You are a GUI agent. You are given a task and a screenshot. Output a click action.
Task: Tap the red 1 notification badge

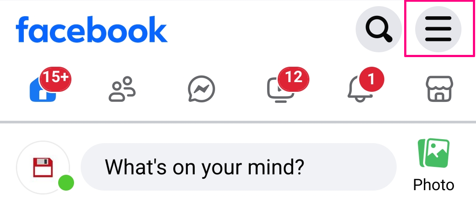372,79
